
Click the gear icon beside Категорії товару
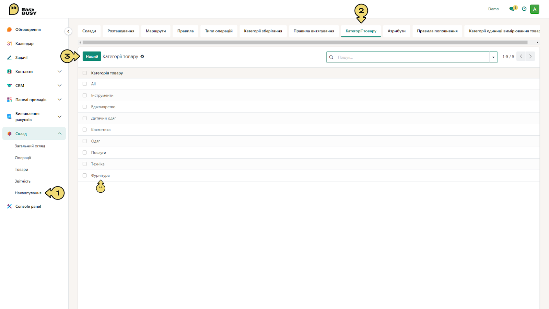point(142,56)
